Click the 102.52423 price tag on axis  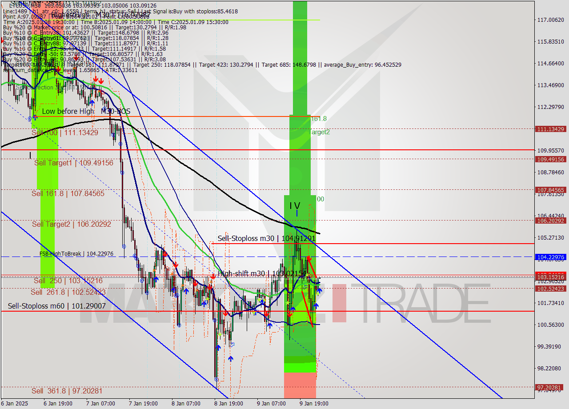click(551, 289)
